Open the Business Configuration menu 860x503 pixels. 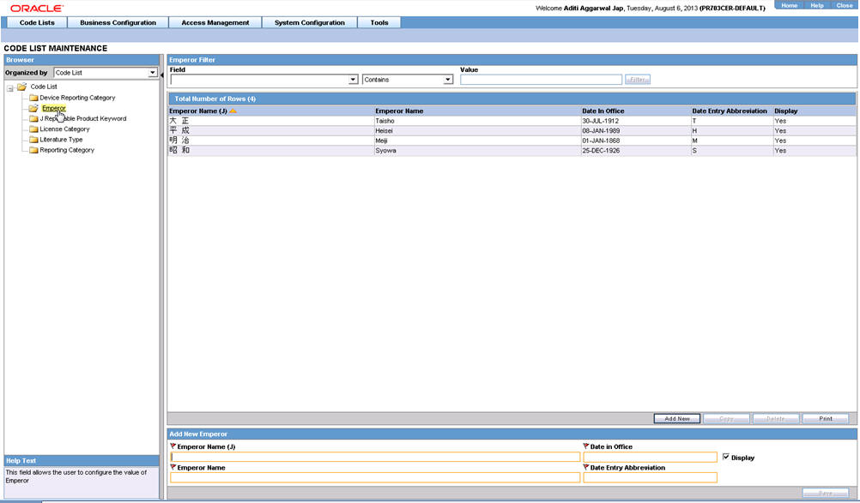pyautogui.click(x=118, y=22)
